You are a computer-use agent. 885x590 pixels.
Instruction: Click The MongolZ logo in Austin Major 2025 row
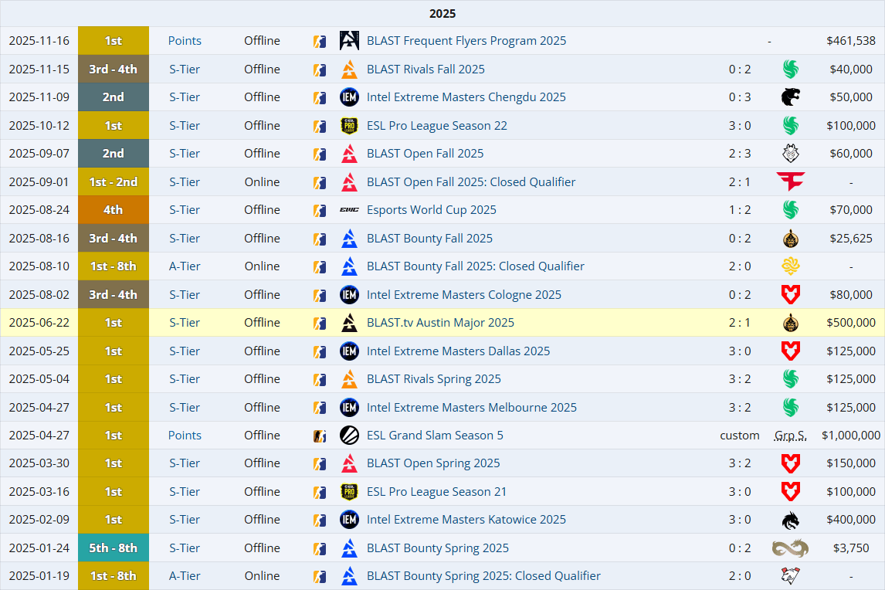(790, 322)
